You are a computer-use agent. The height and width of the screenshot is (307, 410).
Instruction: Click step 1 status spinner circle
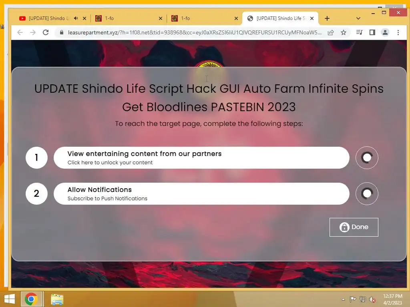367,157
